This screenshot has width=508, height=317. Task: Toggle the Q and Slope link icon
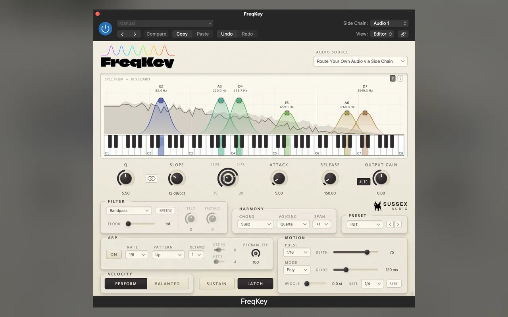pos(151,179)
